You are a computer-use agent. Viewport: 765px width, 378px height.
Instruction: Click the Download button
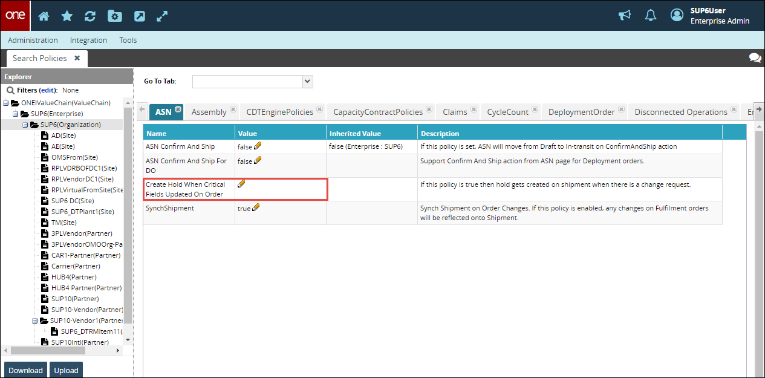tap(25, 370)
